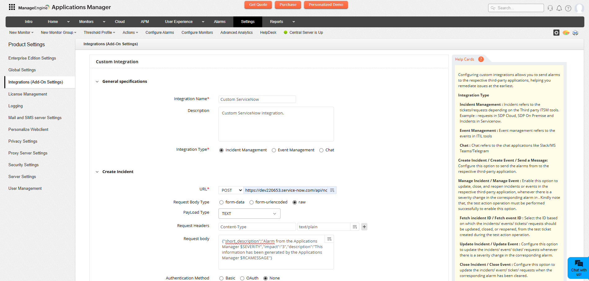The height and width of the screenshot is (281, 589).
Task: Open the notifications bell
Action: [x=559, y=8]
